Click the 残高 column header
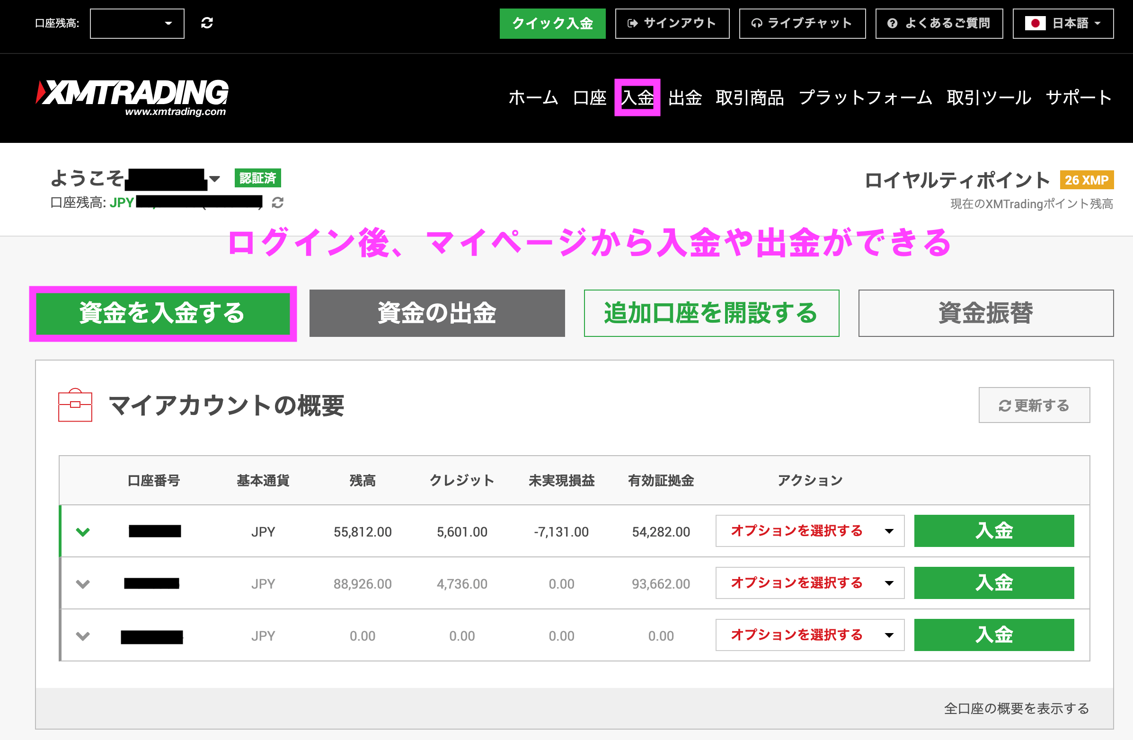 (363, 481)
